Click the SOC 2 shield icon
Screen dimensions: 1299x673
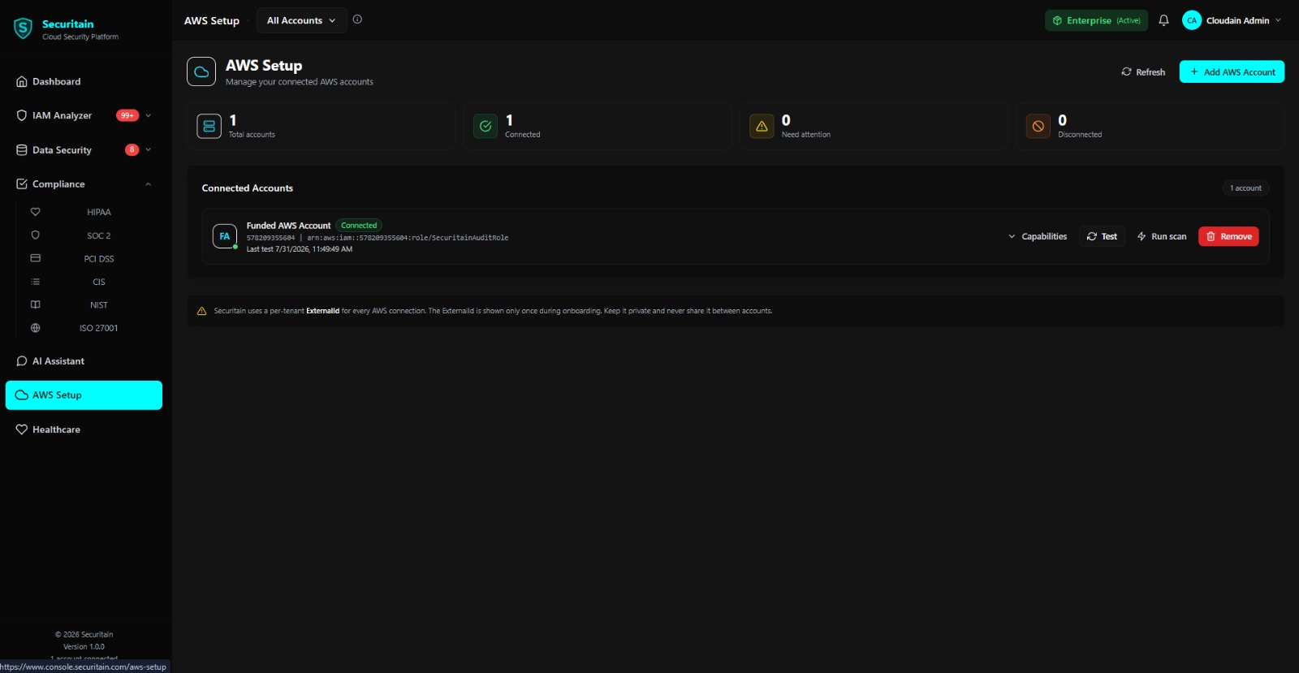click(x=35, y=235)
